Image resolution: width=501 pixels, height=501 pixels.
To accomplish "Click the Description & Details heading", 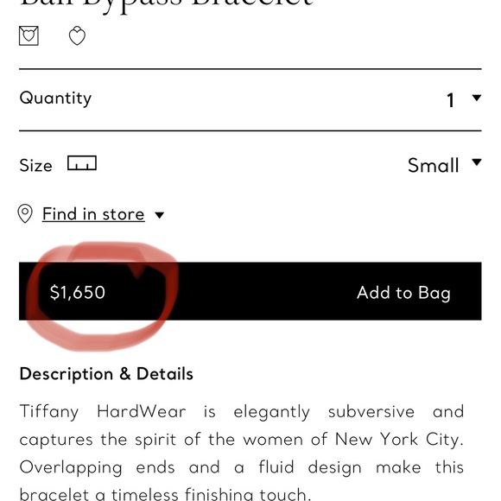I will pyautogui.click(x=106, y=374).
